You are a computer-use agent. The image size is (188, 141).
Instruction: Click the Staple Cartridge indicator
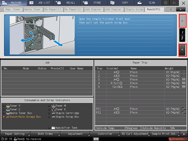tap(65, 113)
